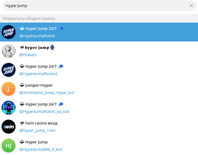Click the robot slot avatar for @HyperJumpRobot_ea_bot
Screen dimensions: 198x155
click(x=9, y=108)
